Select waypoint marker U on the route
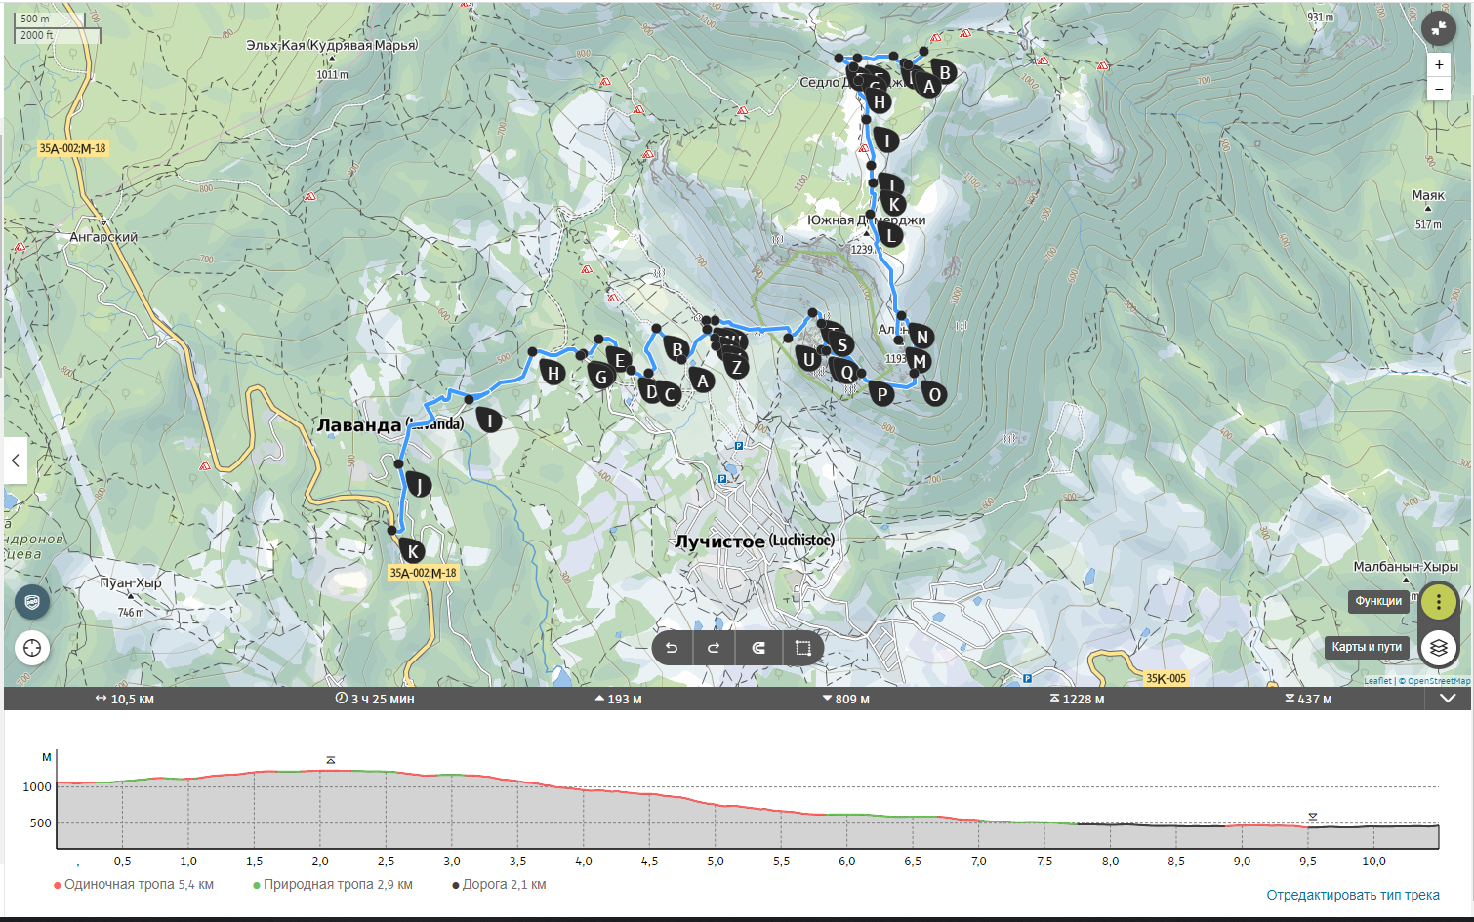Viewport: 1474px width, 922px height. pyautogui.click(x=808, y=359)
